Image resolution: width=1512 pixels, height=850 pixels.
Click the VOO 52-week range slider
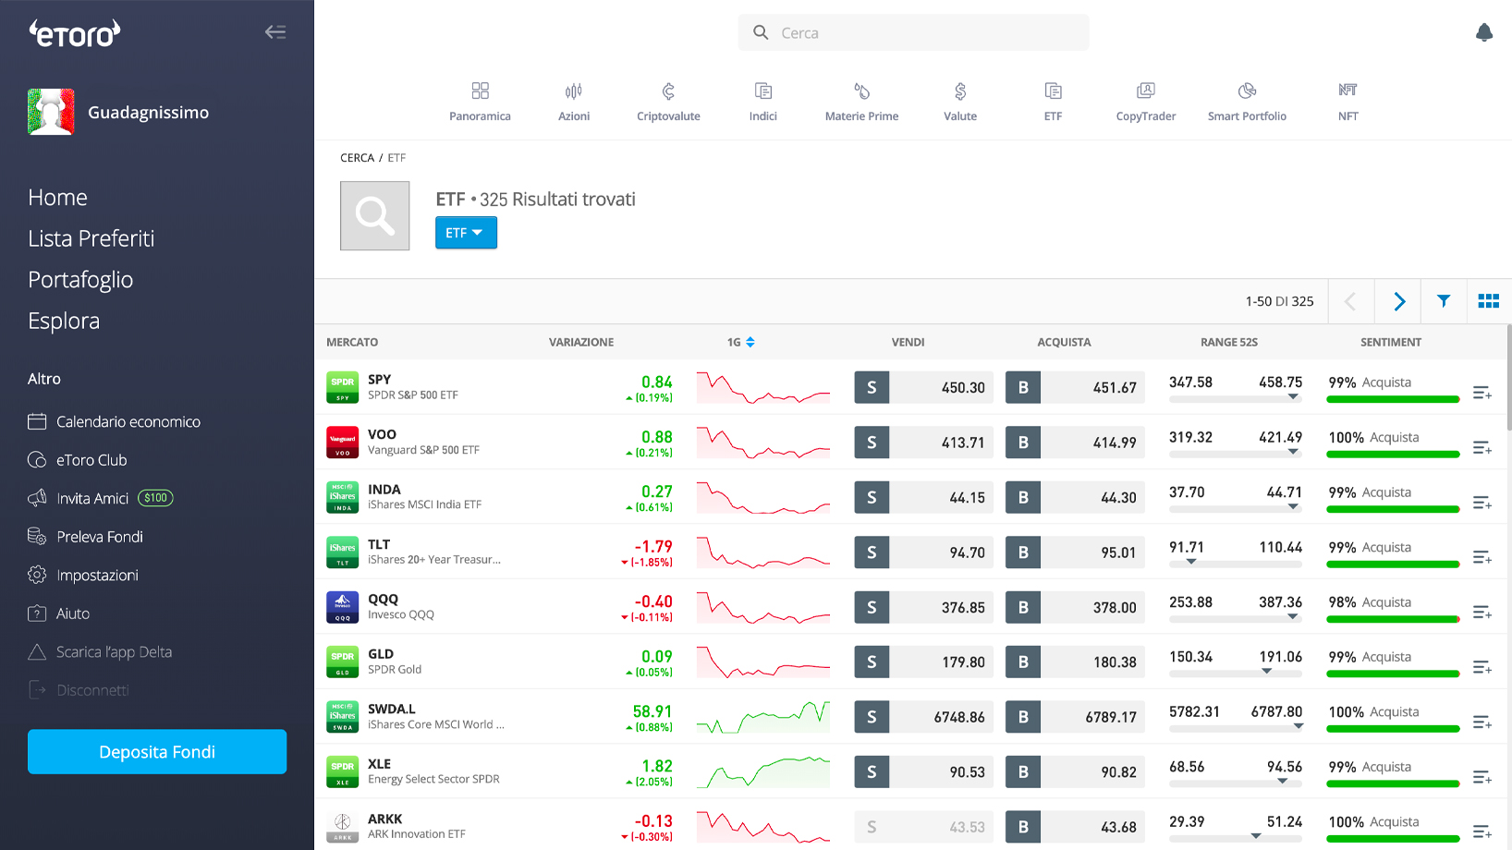point(1235,453)
